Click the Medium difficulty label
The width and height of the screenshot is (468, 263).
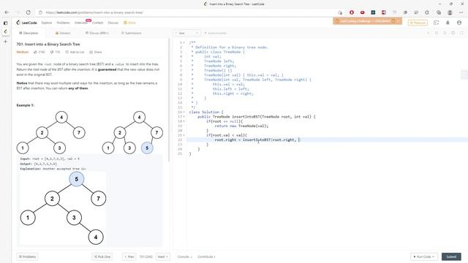click(23, 52)
